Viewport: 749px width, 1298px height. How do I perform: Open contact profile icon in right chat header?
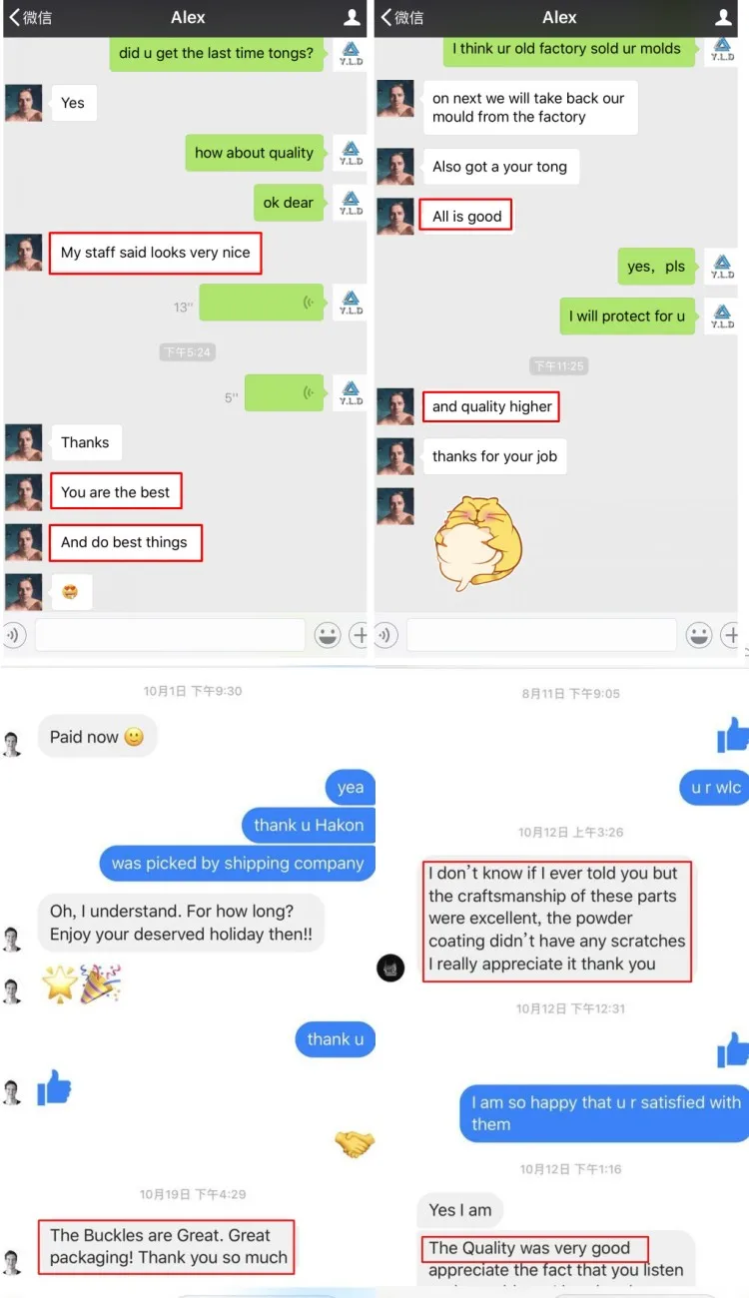coord(724,17)
